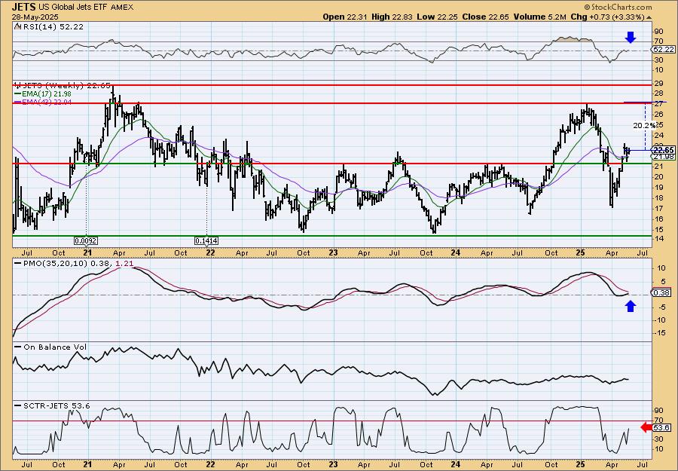
Task: Click the 'Low 22.25' value
Action: [x=436, y=17]
